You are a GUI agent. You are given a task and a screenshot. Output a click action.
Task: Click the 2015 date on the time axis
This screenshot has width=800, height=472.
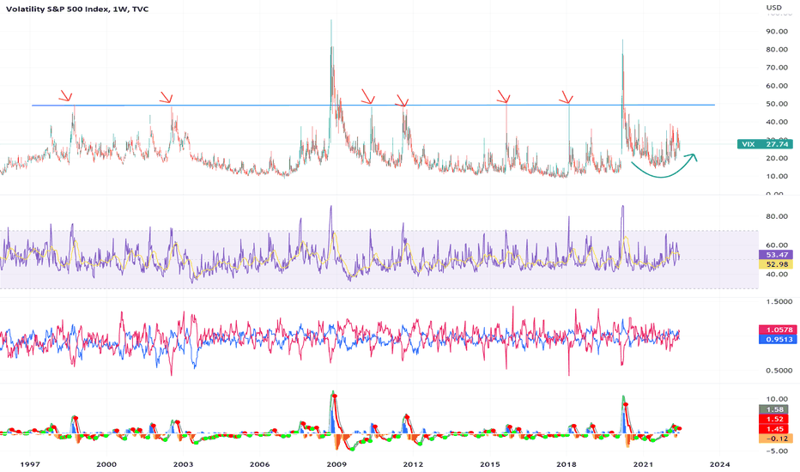490,464
